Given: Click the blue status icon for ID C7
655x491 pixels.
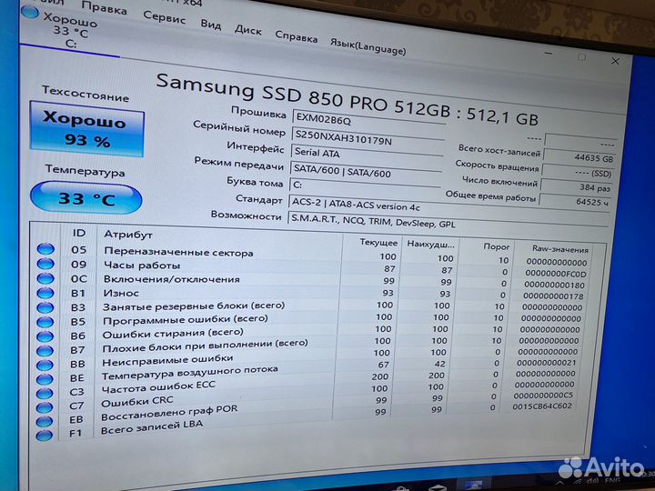Looking at the screenshot, I should pos(45,407).
